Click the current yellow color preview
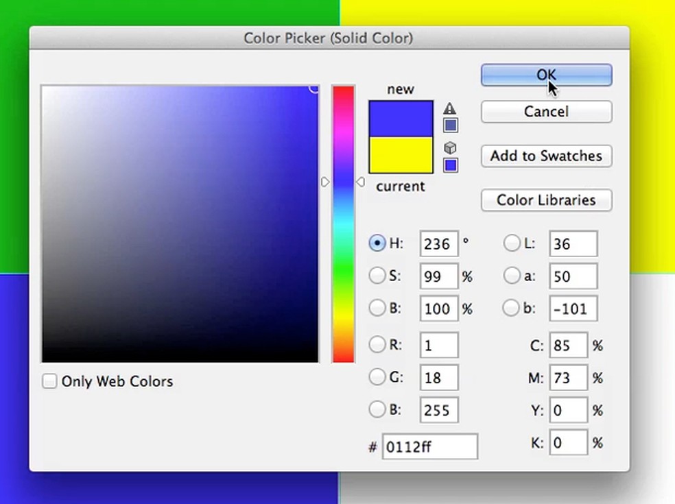This screenshot has height=504, width=675. 401,156
